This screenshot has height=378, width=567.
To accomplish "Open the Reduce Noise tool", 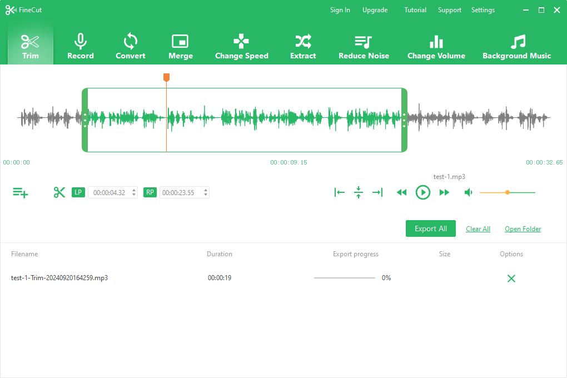I will coord(364,46).
